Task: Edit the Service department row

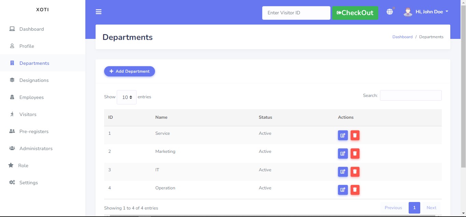Action: click(343, 135)
